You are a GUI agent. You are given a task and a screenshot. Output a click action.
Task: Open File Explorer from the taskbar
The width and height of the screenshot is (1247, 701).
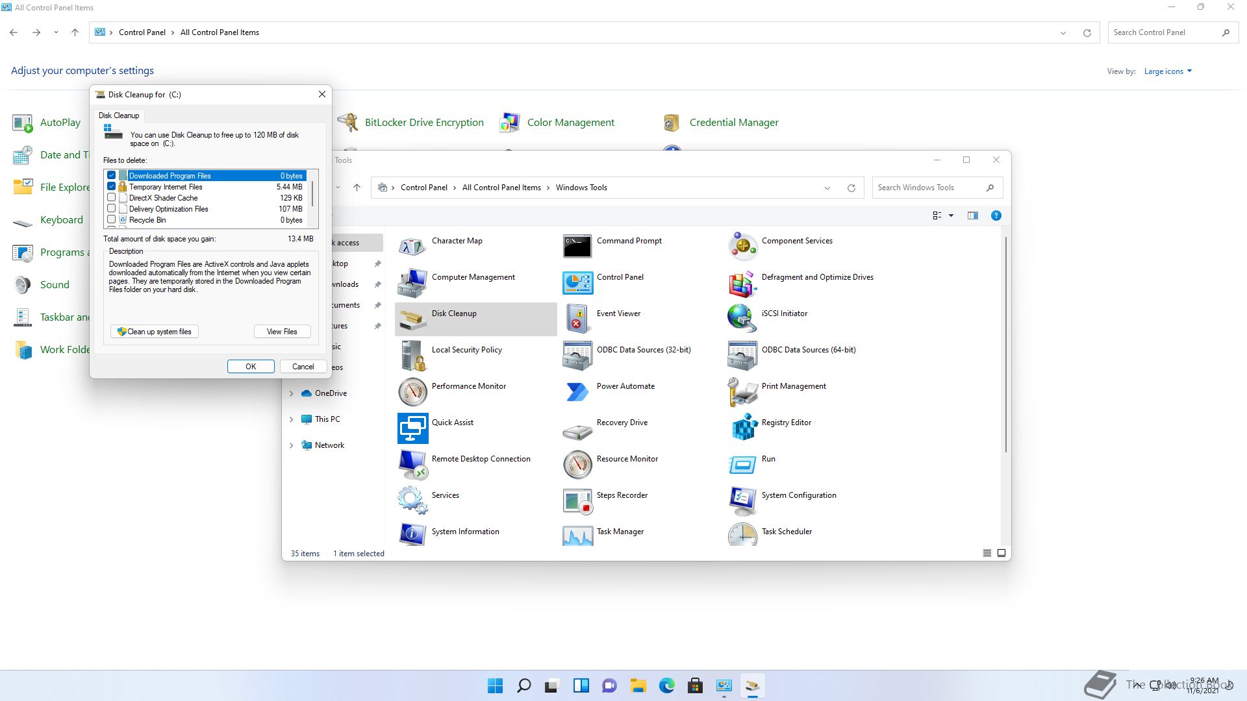click(x=638, y=685)
